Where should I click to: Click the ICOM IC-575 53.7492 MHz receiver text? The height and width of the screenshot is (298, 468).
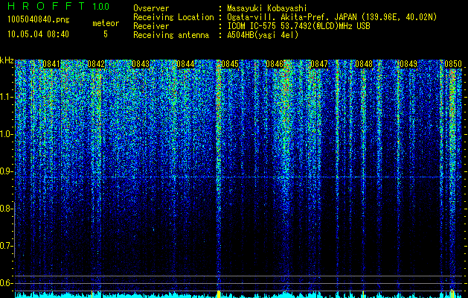tap(298, 26)
